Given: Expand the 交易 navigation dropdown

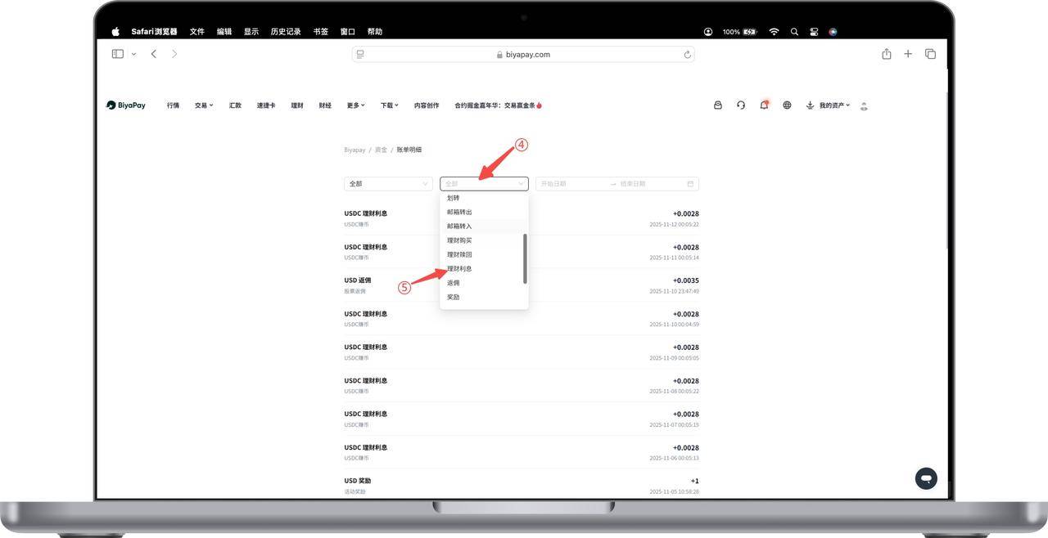Looking at the screenshot, I should [x=203, y=105].
